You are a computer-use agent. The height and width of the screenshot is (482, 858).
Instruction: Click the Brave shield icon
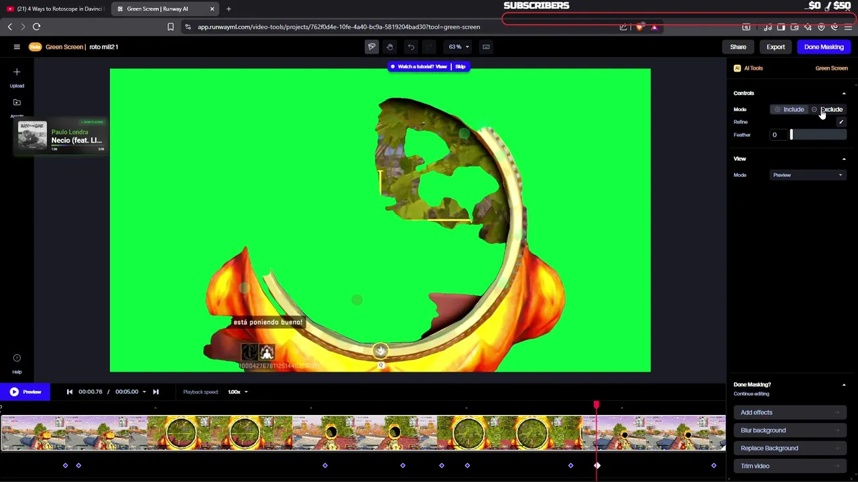(639, 27)
